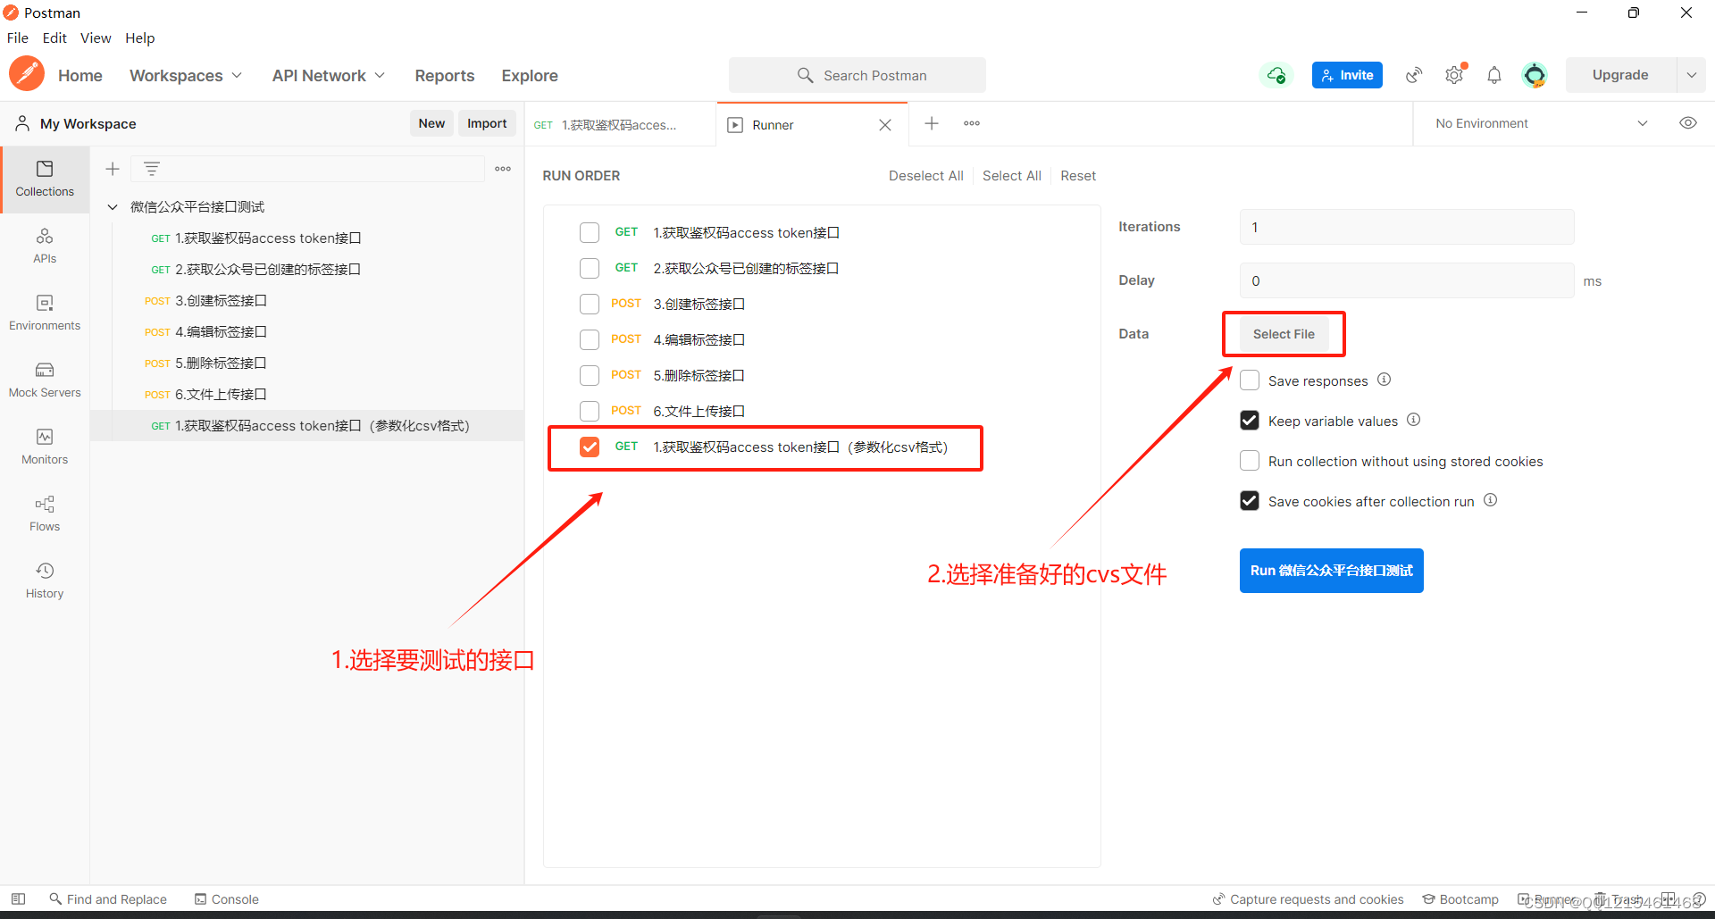Click the Iterations input field
The image size is (1715, 919).
[x=1407, y=227]
